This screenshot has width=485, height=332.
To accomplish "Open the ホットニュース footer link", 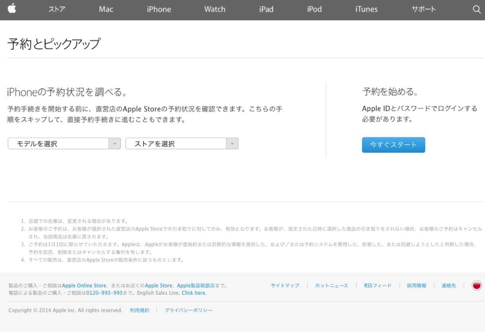I will coord(331,285).
